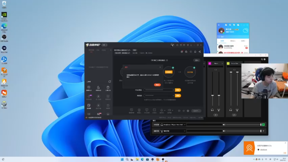Image resolution: width=288 pixels, height=162 pixels.
Task: Select the Contacts tab in QQ
Action: click(x=233, y=41)
